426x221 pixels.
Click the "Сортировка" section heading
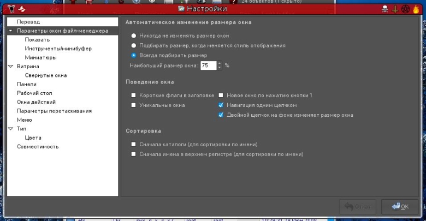tap(144, 131)
